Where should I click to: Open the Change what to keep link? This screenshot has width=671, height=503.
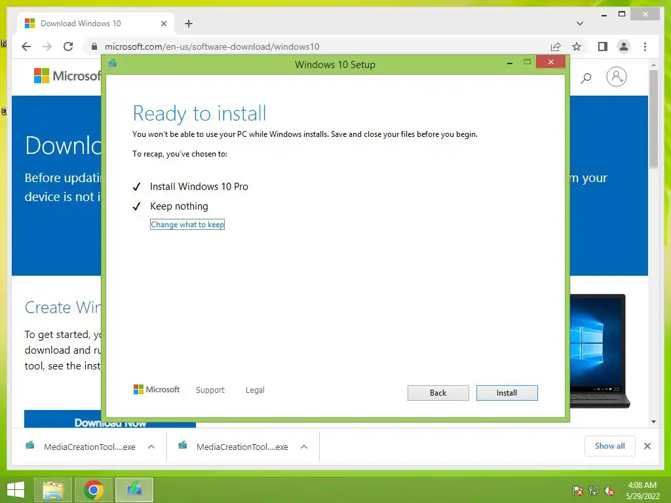click(x=187, y=225)
